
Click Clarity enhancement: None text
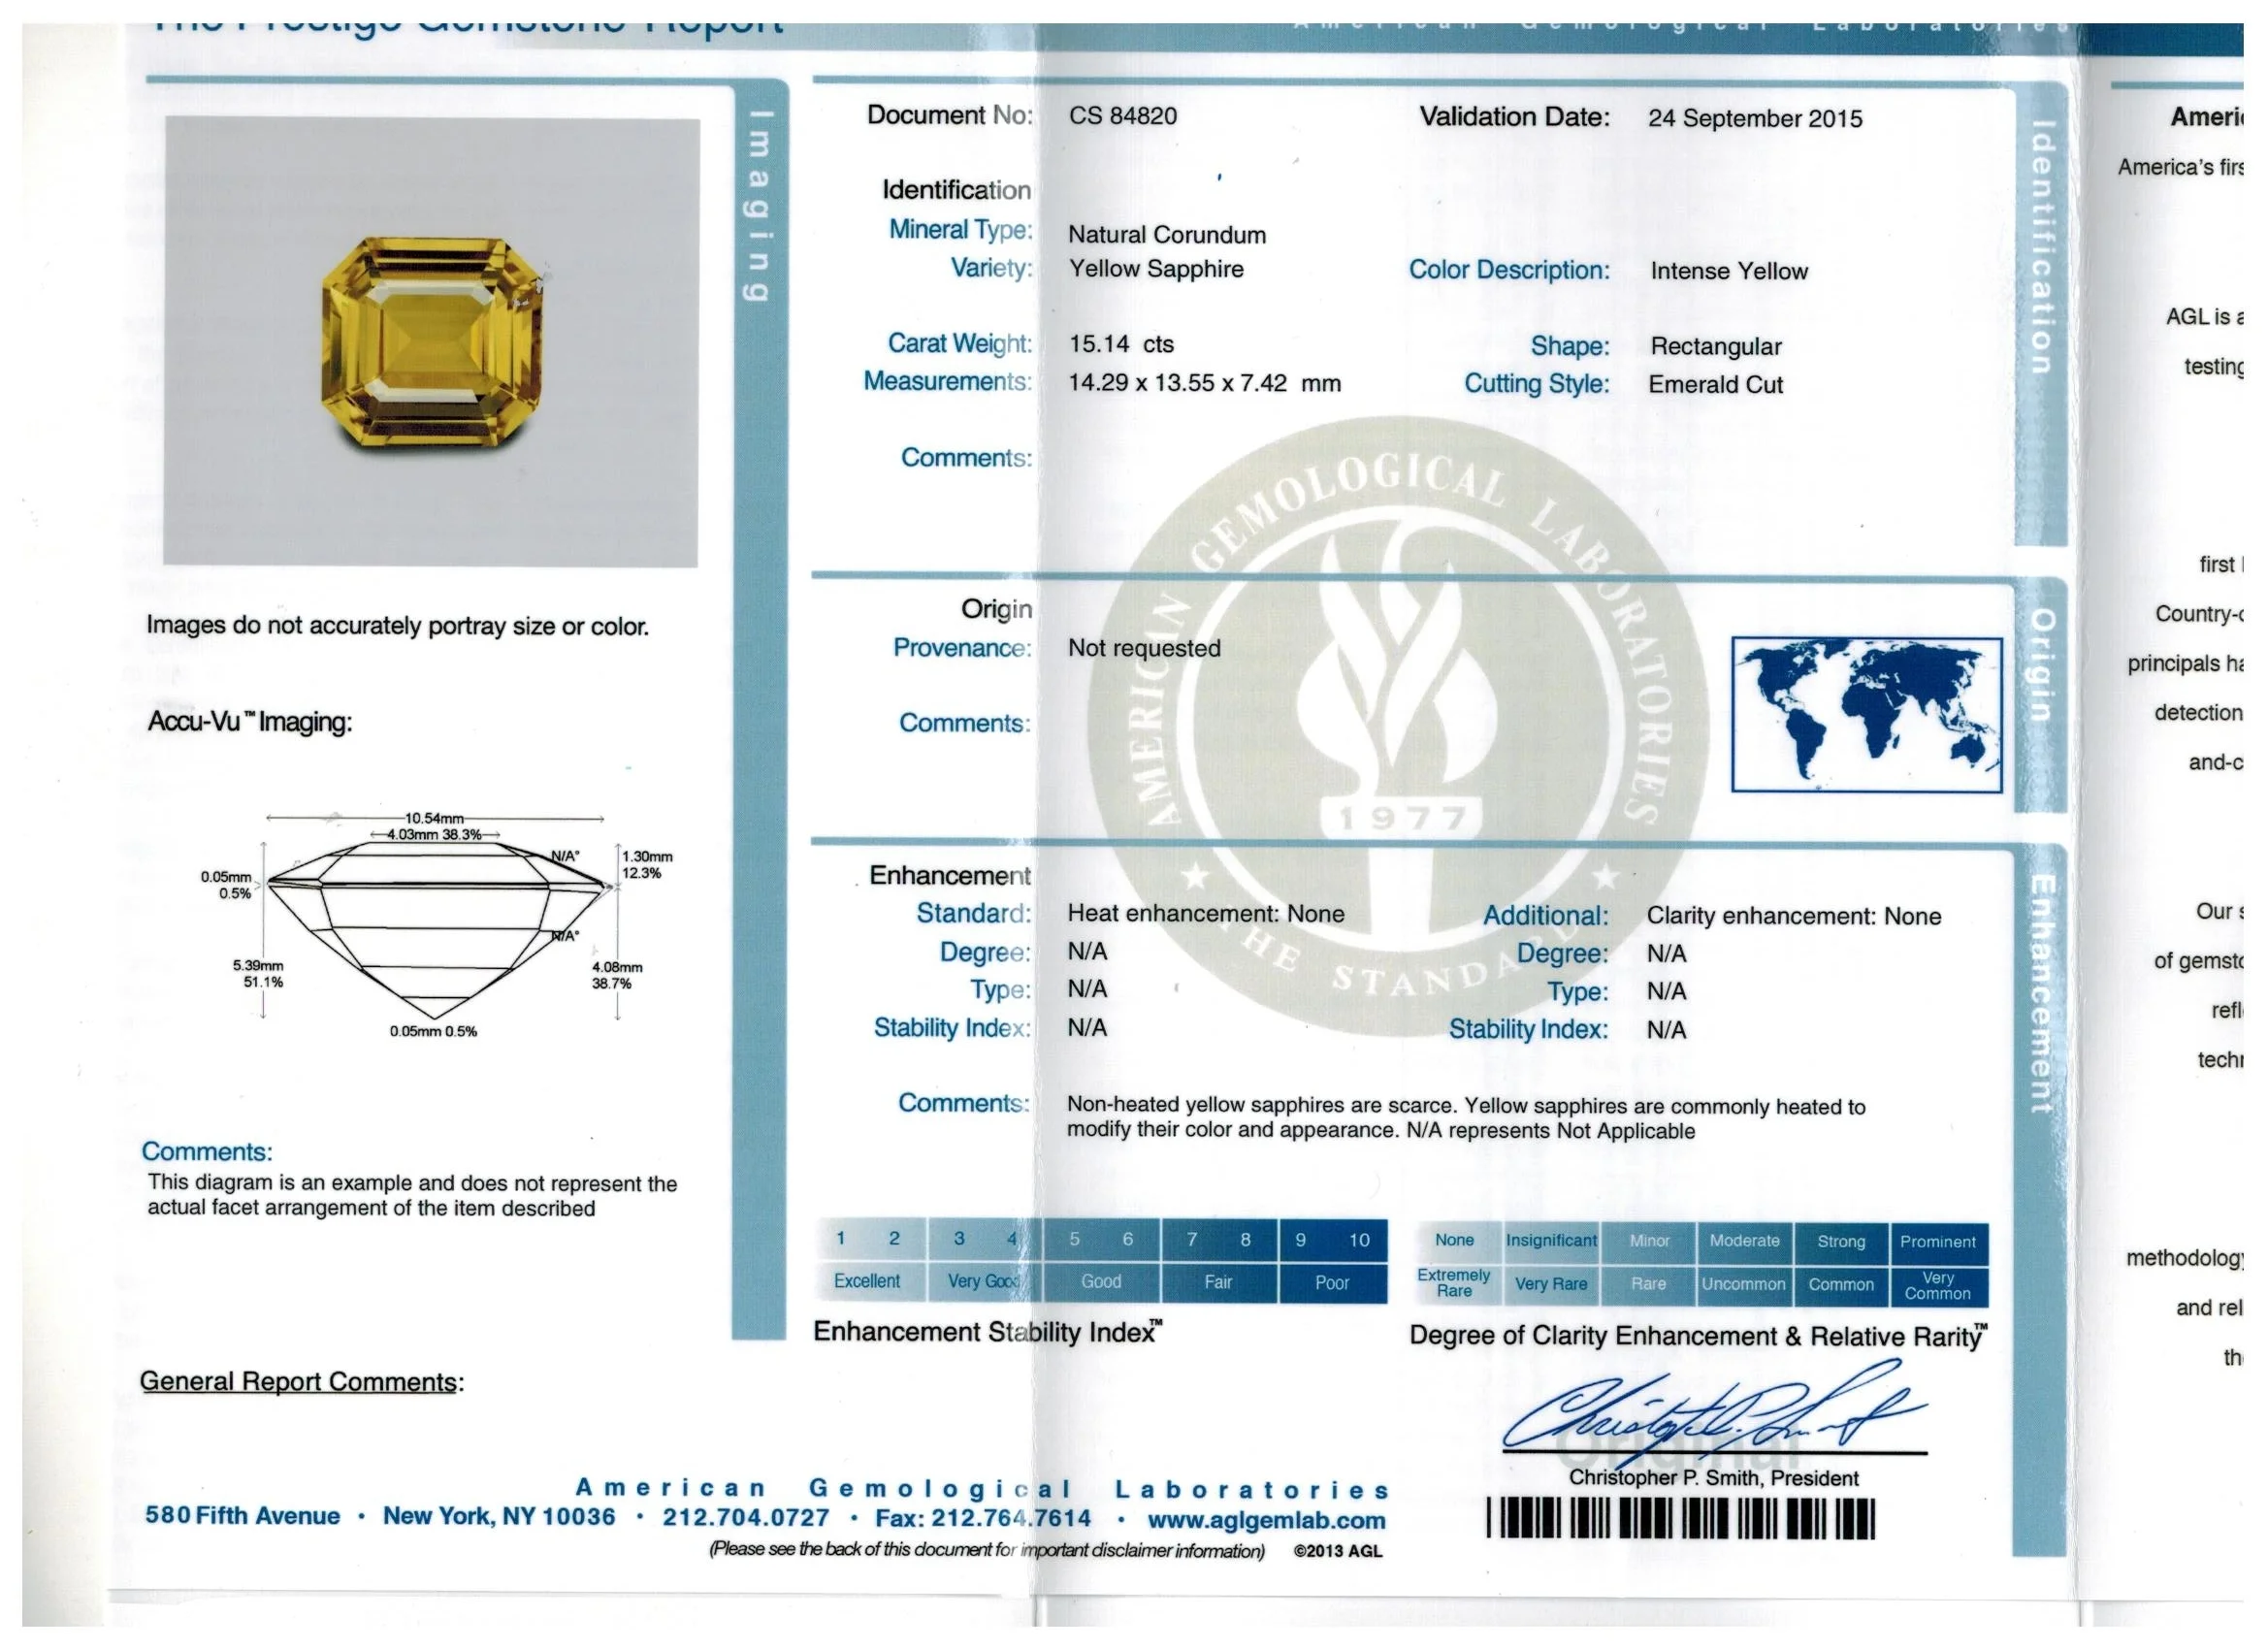click(x=1794, y=916)
